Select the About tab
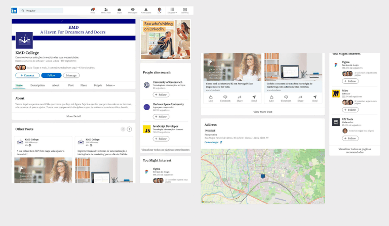The width and height of the screenshot is (389, 226). point(56,85)
